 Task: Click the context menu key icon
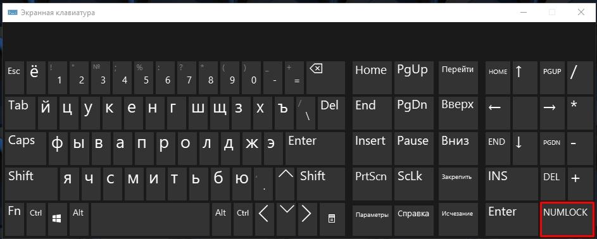pos(332,219)
